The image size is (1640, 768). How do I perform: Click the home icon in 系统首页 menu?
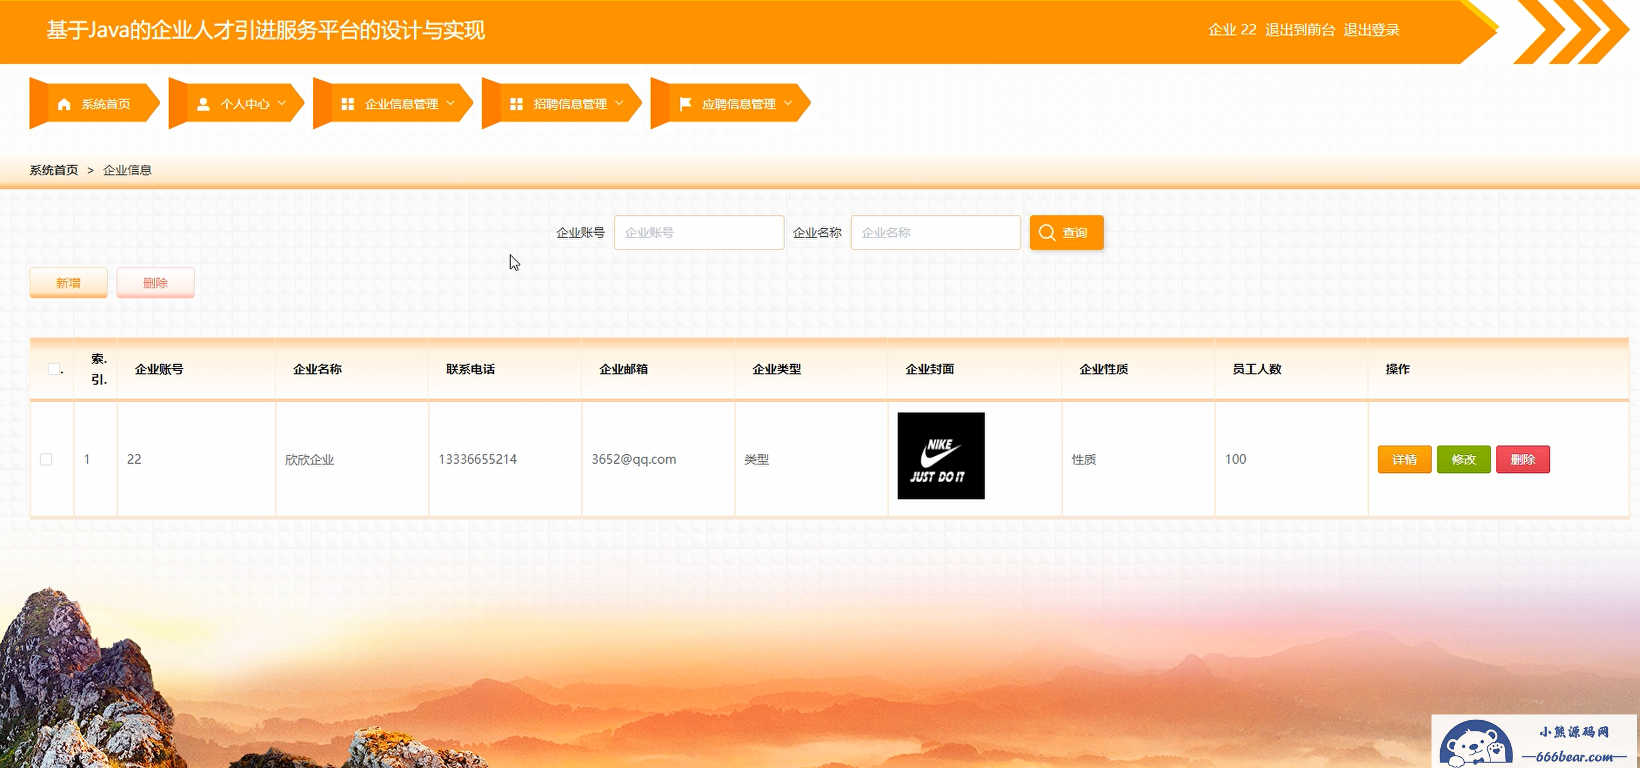point(64,104)
